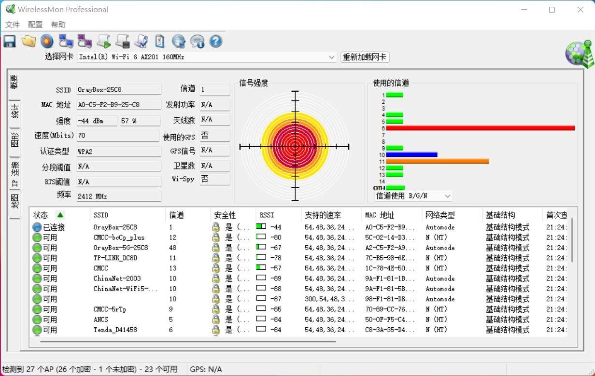Sort list by the 网络类型 column header
The height and width of the screenshot is (376, 595).
click(x=452, y=215)
